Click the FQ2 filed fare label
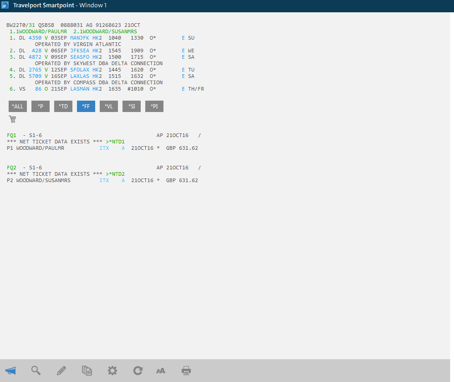Viewport: 454px width, 382px height. pos(11,168)
